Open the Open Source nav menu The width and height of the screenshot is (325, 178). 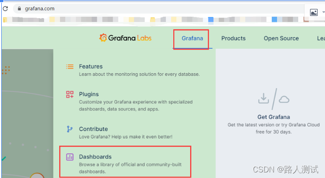(x=281, y=38)
